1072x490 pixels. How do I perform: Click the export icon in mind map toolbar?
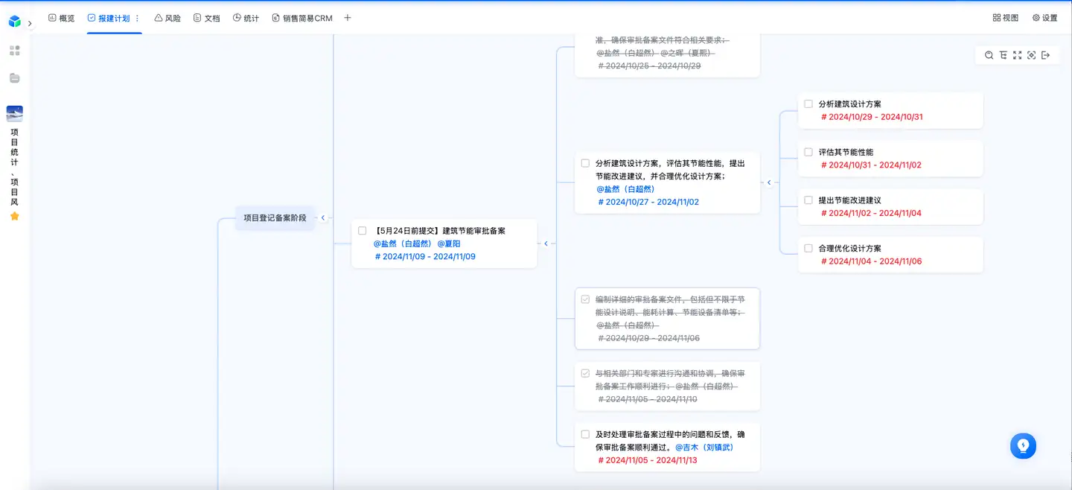click(x=1045, y=55)
